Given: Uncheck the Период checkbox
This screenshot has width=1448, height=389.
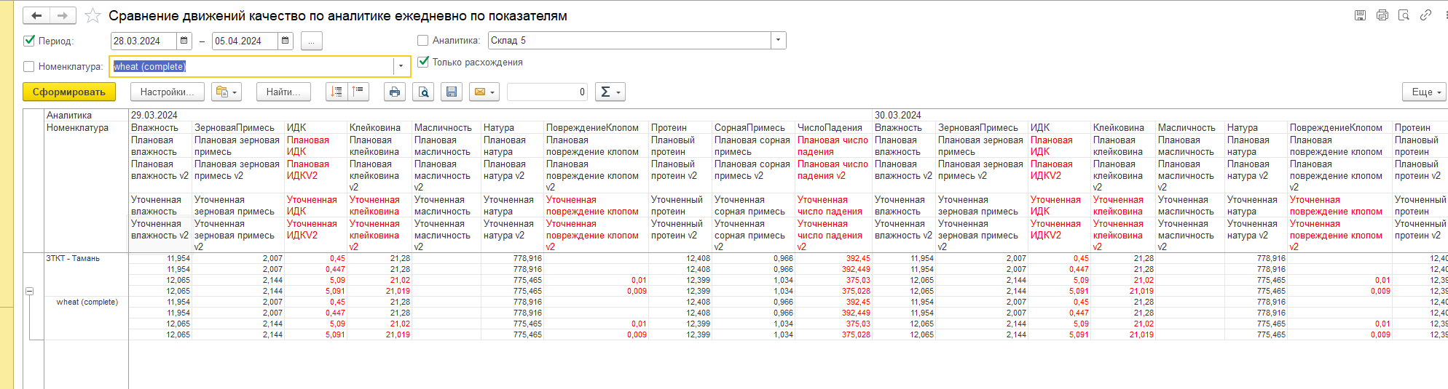Looking at the screenshot, I should tap(30, 41).
